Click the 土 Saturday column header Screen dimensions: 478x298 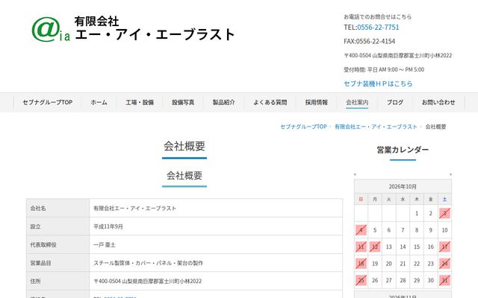[445, 200]
